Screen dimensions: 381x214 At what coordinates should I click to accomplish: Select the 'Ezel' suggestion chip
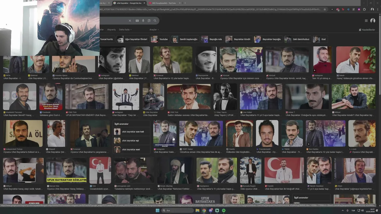[x=320, y=39]
